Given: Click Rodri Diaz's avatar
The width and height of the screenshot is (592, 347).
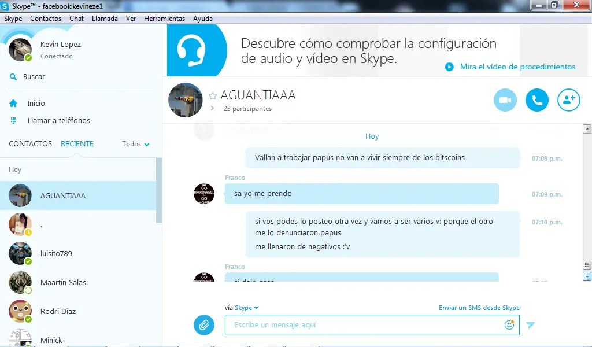Looking at the screenshot, I should [20, 311].
